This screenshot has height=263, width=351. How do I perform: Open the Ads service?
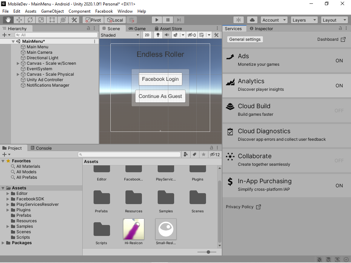pos(287,61)
